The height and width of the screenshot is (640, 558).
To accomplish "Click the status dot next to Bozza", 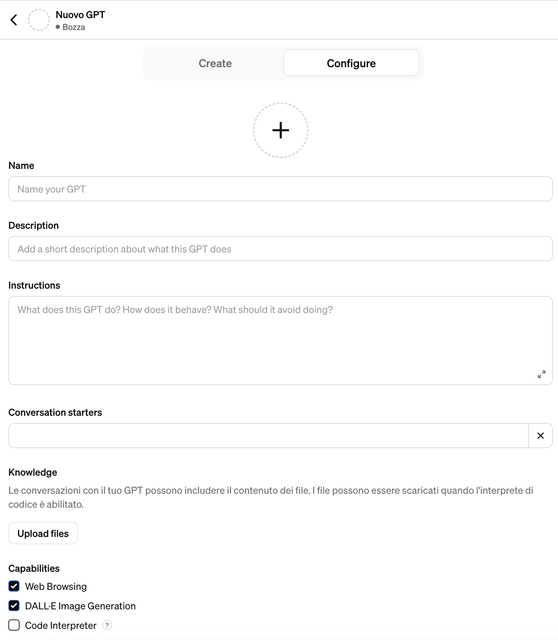I will click(58, 26).
